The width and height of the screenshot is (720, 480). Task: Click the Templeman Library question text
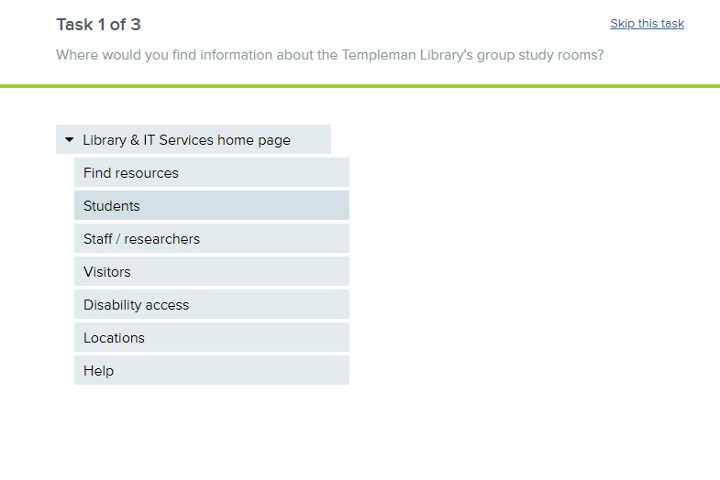[330, 55]
